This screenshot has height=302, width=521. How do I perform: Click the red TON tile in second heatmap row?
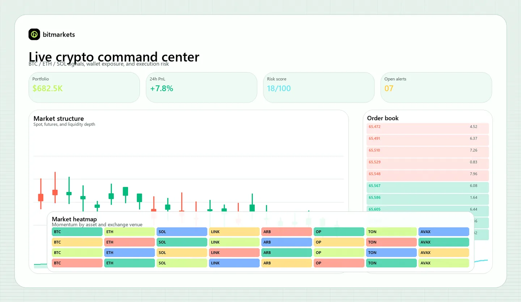click(x=391, y=242)
